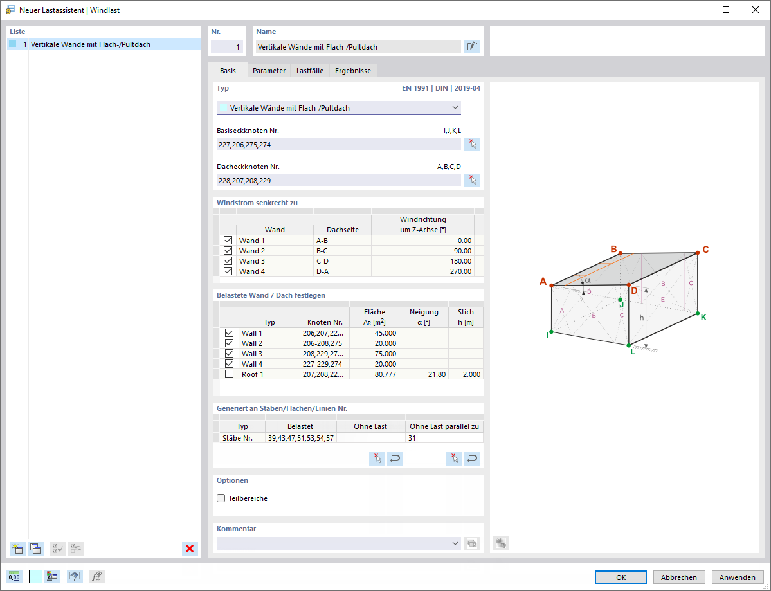The width and height of the screenshot is (771, 591).
Task: Switch to the Basis tab
Action: pyautogui.click(x=228, y=71)
